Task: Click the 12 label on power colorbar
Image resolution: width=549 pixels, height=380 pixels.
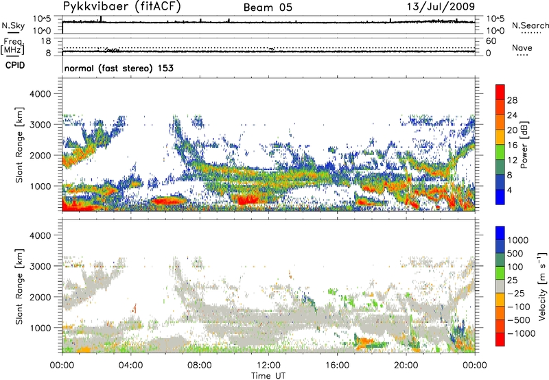Action: [x=512, y=161]
